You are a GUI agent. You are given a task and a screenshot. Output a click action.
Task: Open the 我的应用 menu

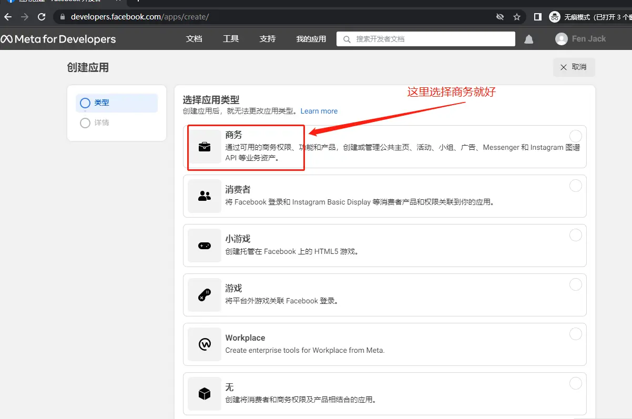click(311, 39)
